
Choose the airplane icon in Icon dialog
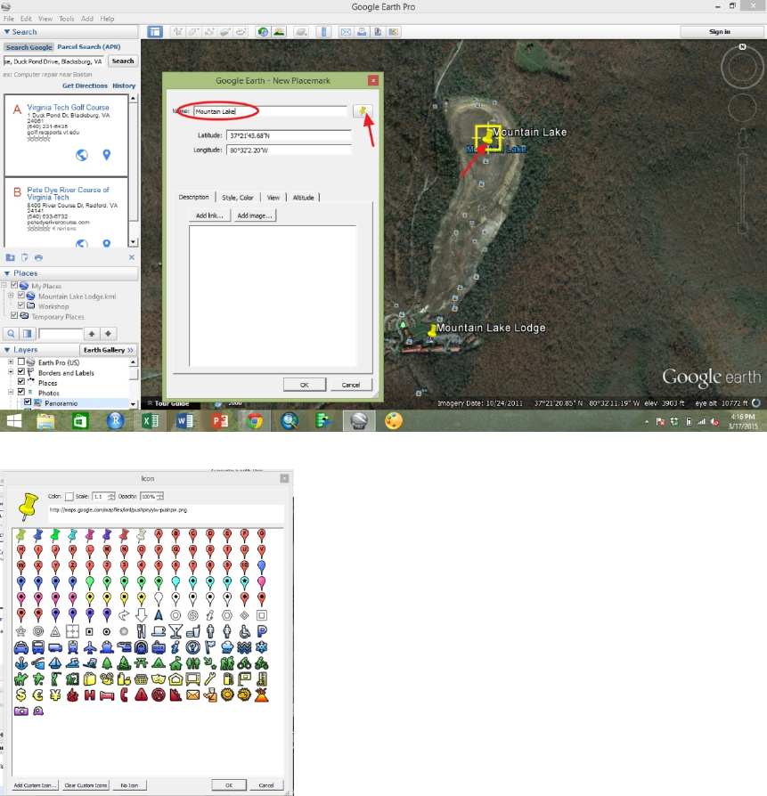tap(89, 647)
